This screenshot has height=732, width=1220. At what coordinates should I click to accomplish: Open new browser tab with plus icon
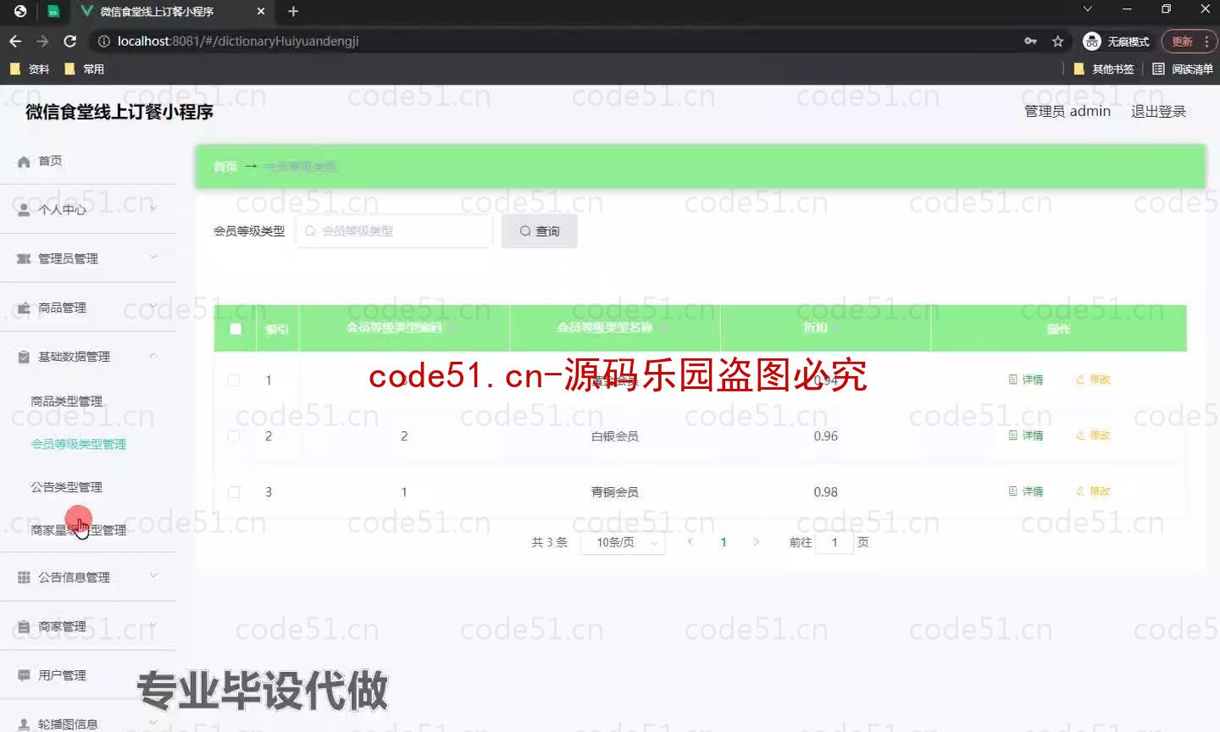[x=293, y=11]
